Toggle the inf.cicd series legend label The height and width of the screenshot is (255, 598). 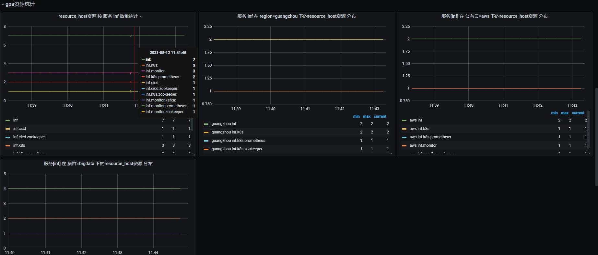click(19, 129)
